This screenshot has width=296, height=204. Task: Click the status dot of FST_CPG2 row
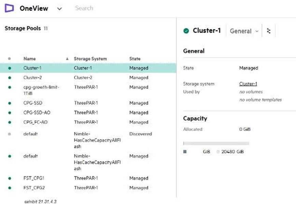[10, 188]
